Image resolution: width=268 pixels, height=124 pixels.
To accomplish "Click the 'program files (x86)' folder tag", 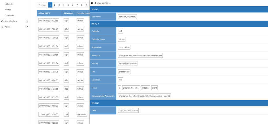I will click(131, 88).
